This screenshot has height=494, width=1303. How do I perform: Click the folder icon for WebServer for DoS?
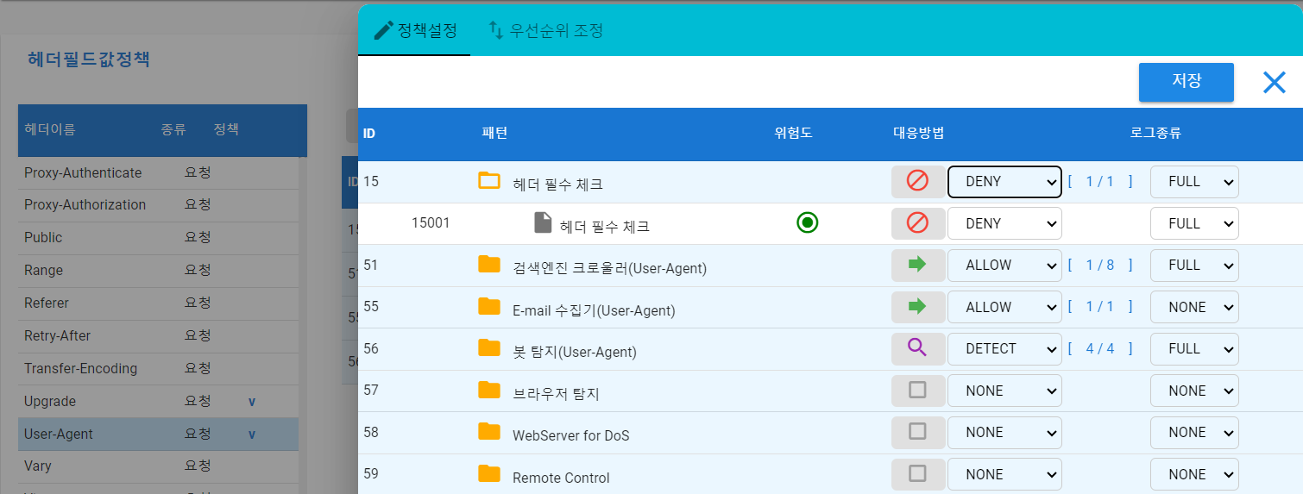[489, 431]
